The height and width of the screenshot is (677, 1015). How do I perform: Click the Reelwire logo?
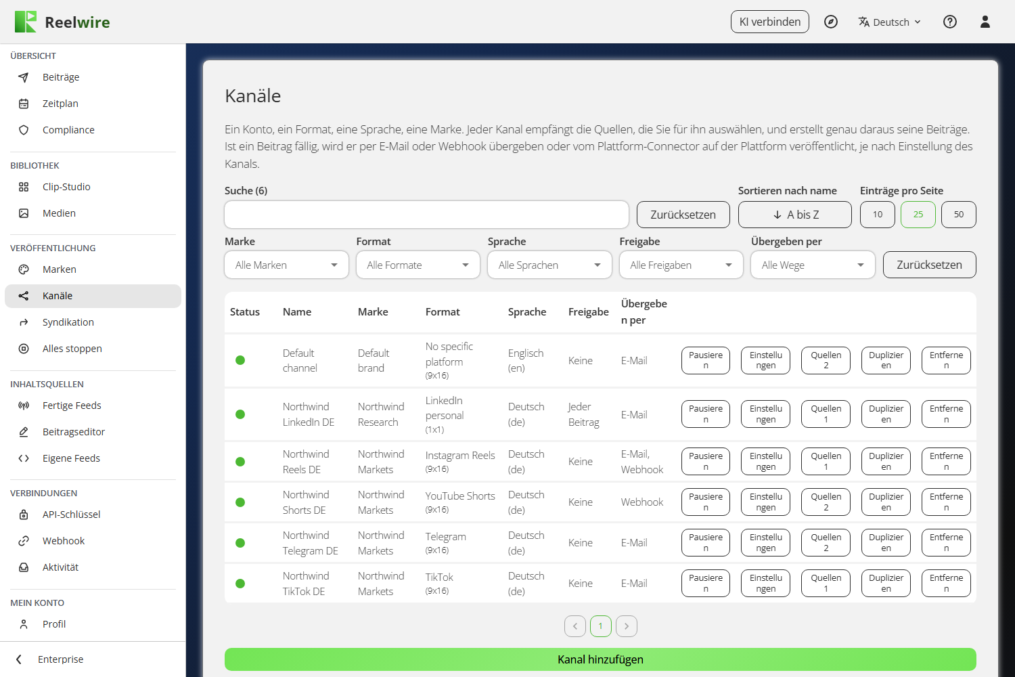click(62, 22)
